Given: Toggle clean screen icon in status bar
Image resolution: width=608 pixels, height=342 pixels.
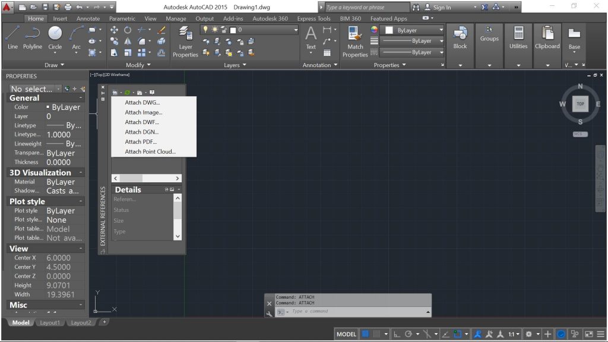Looking at the screenshot, I should pos(588,334).
